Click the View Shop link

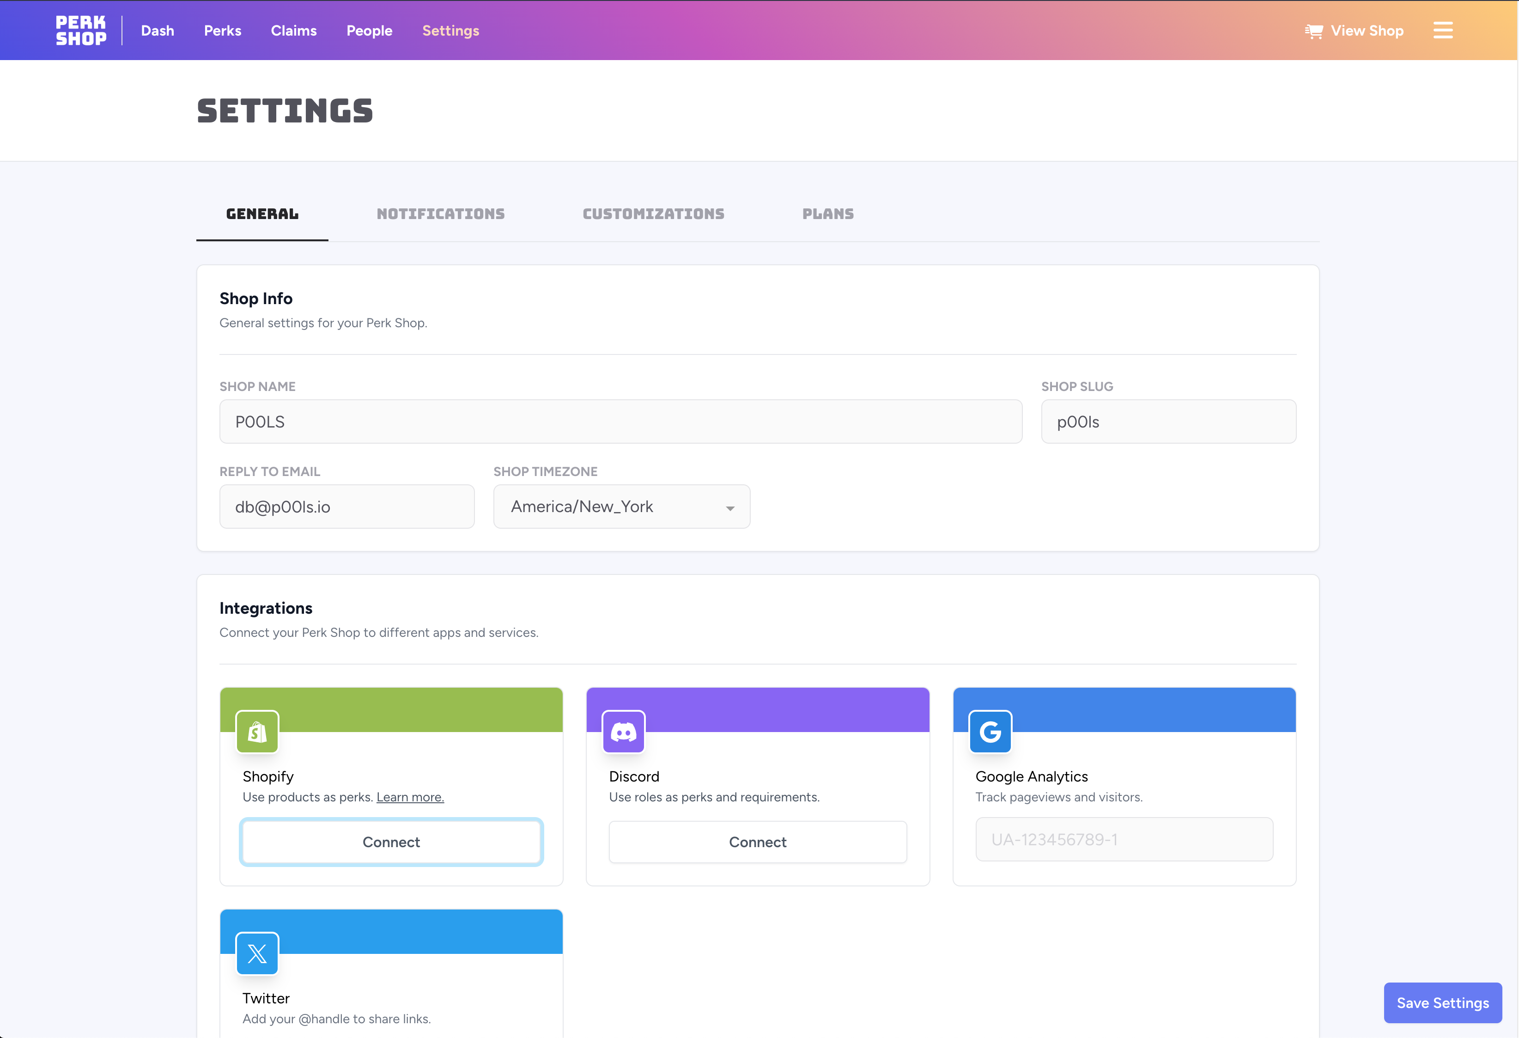[1354, 31]
